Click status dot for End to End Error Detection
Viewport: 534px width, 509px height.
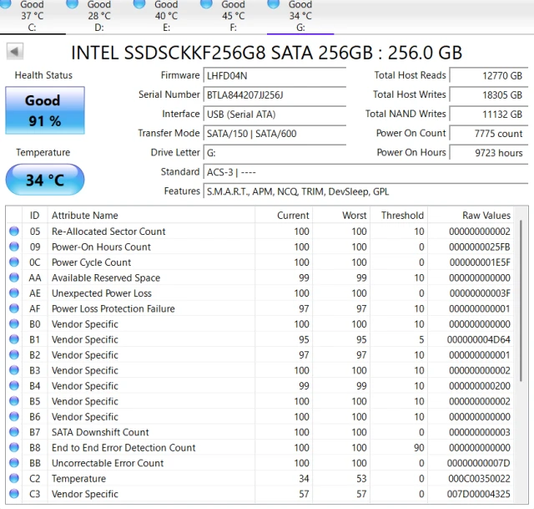(14, 447)
